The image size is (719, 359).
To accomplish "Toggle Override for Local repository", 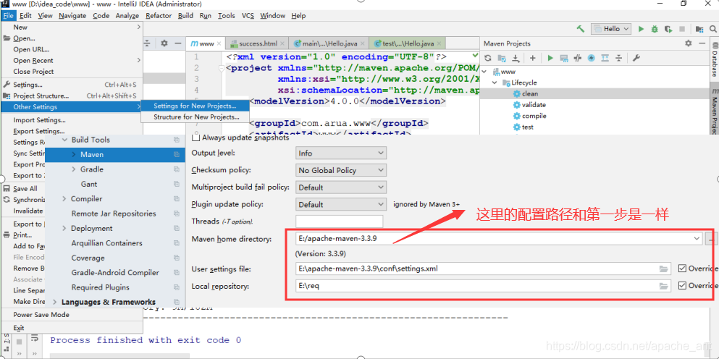I will click(682, 286).
